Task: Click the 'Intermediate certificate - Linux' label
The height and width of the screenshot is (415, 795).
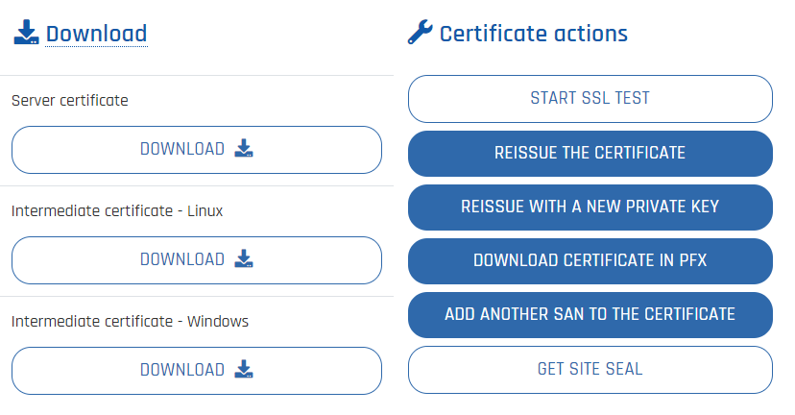Action: [117, 211]
